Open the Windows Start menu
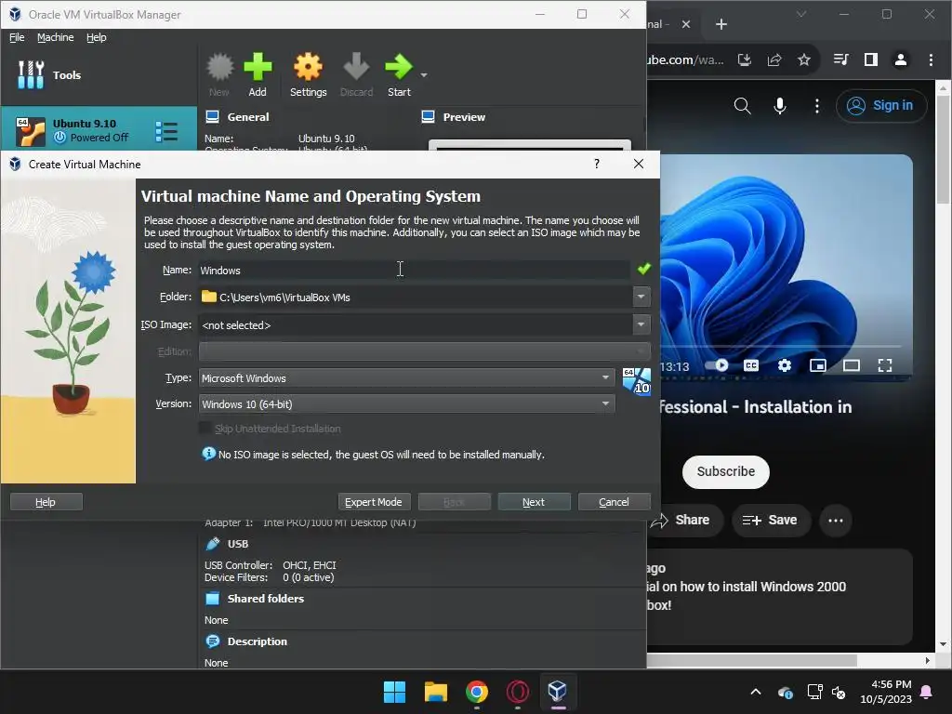This screenshot has width=952, height=714. (394, 692)
